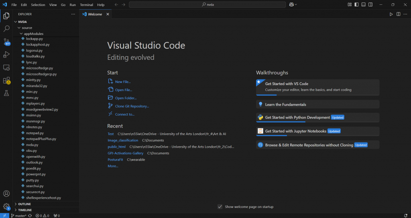Split the editor right
The image size is (411, 218).
pyautogui.click(x=399, y=14)
